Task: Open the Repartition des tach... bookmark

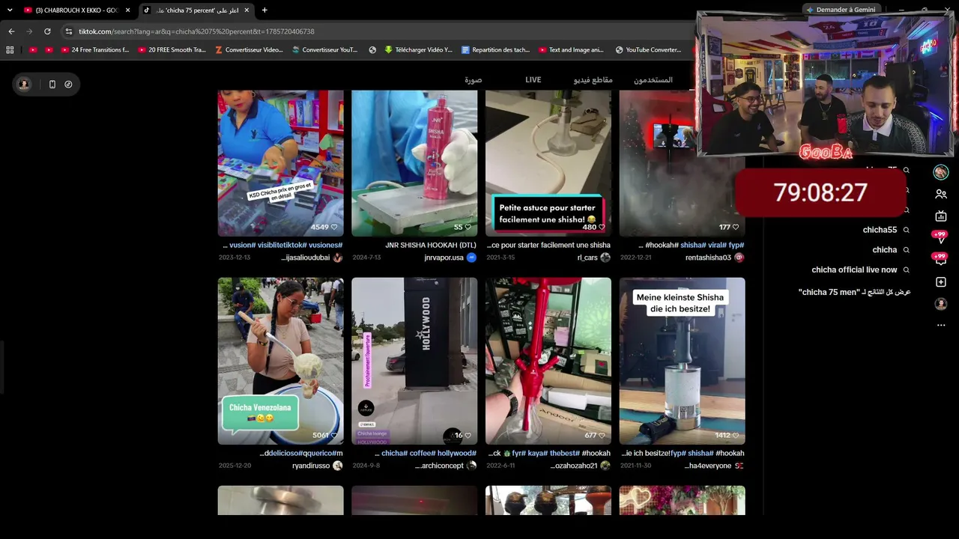Action: click(495, 50)
